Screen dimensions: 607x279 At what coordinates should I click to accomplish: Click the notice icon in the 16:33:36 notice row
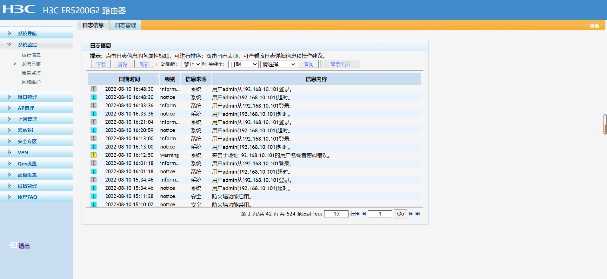[94, 114]
